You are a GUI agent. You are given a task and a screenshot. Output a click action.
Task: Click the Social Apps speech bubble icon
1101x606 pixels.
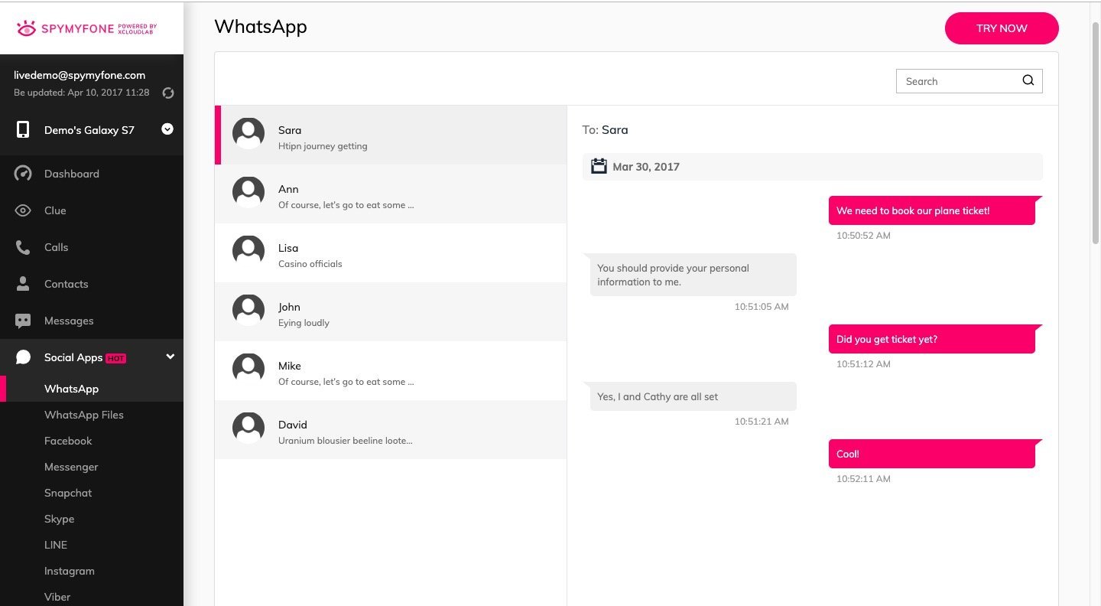[x=23, y=357]
